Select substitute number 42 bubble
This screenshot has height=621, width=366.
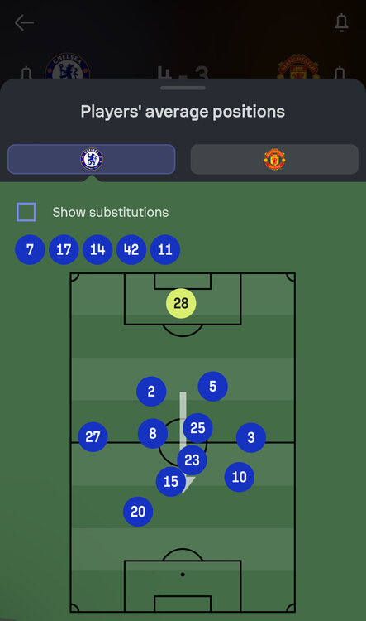pos(131,249)
